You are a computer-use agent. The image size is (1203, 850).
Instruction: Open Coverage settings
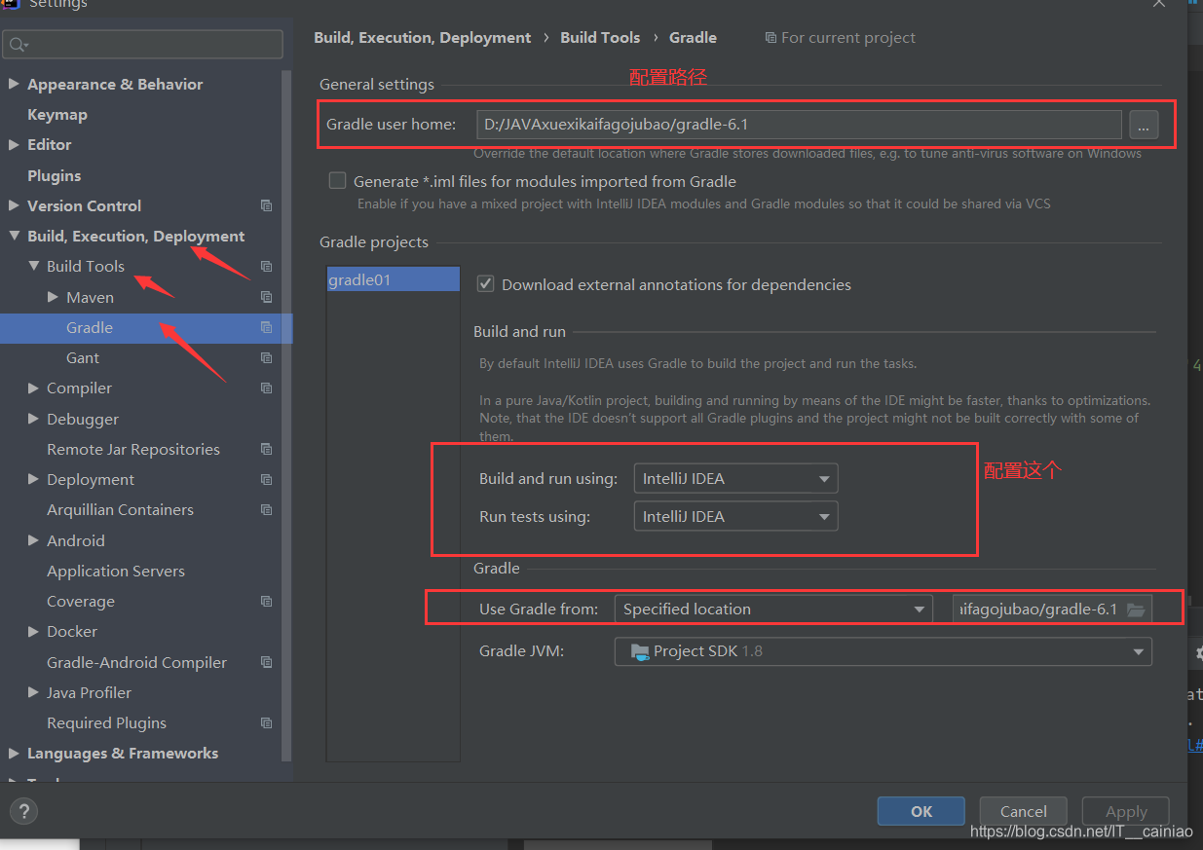[x=81, y=601]
